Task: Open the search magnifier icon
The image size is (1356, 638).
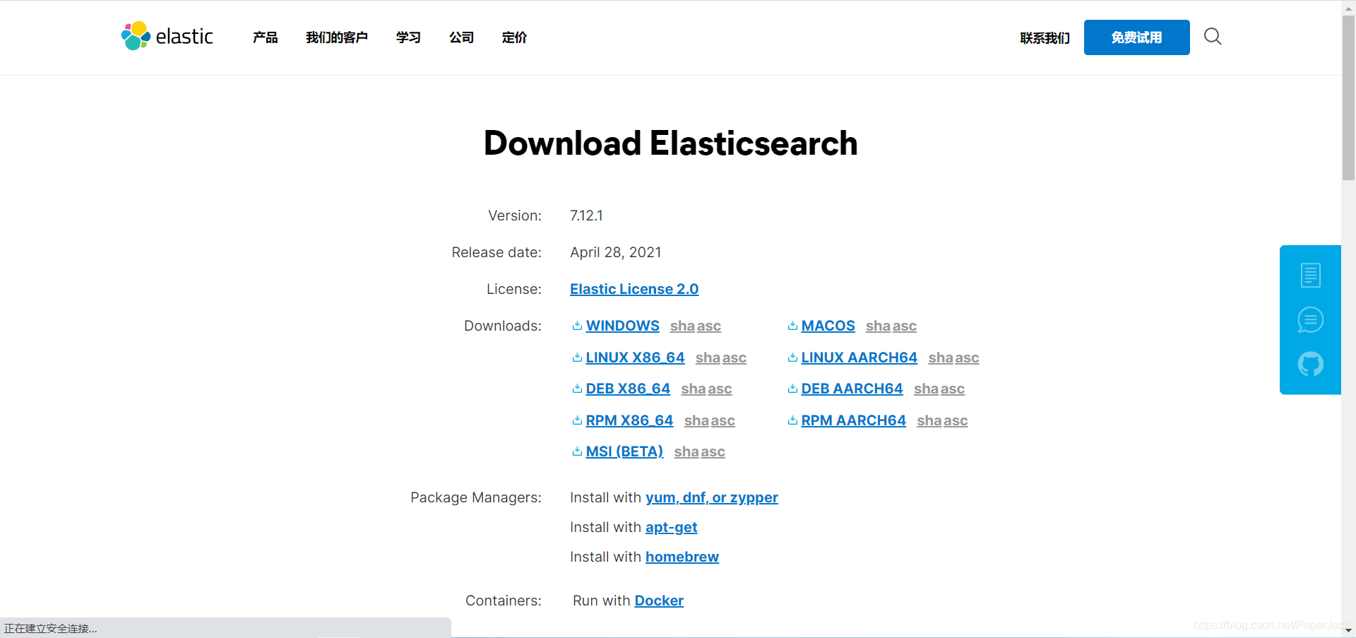Action: coord(1213,36)
